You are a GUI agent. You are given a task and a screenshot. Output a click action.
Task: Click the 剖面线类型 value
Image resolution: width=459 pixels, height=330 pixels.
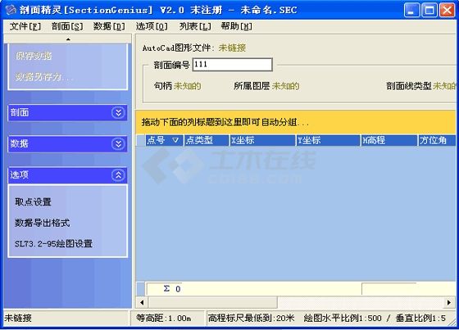tap(444, 86)
